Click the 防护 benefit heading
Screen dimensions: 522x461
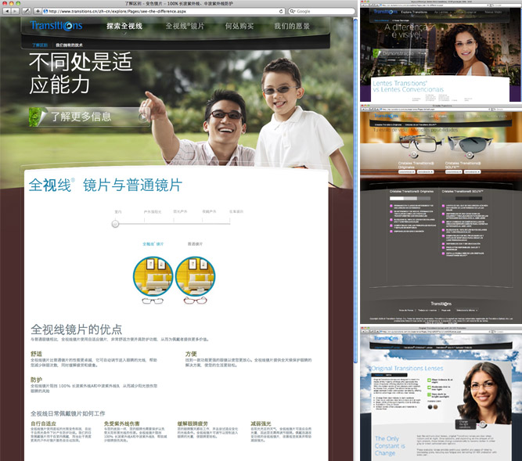pyautogui.click(x=36, y=380)
